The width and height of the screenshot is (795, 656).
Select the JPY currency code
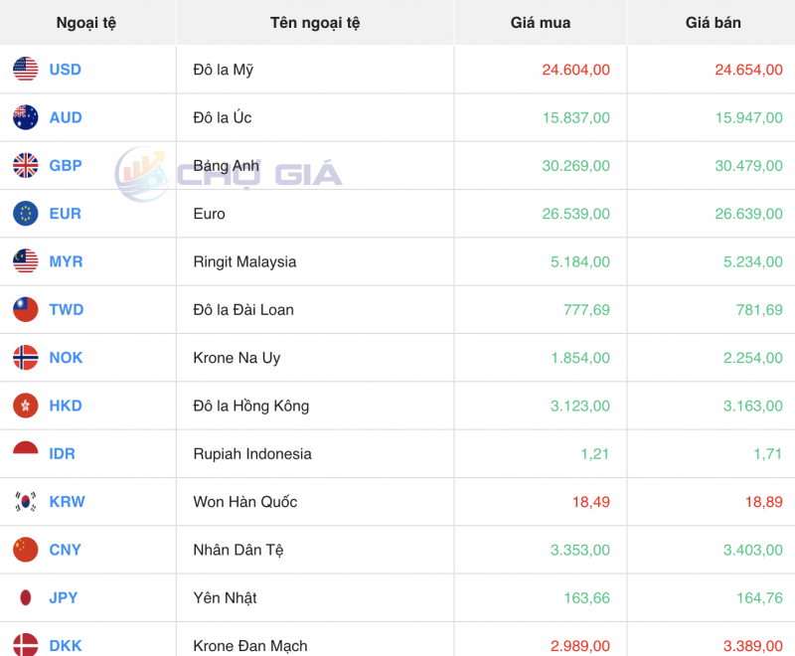[64, 598]
